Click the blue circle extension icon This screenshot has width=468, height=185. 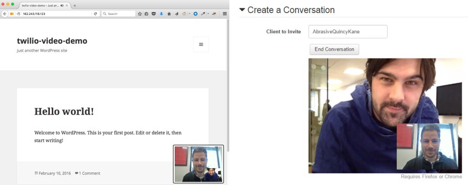click(x=196, y=14)
